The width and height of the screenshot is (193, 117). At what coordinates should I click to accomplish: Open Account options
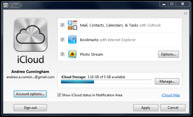30,94
